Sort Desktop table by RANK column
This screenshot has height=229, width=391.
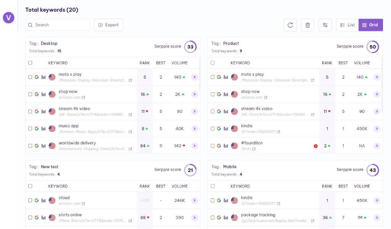[145, 63]
